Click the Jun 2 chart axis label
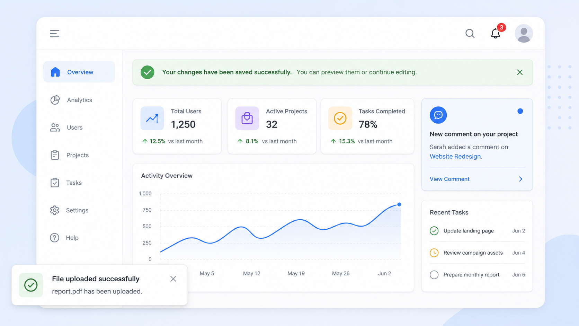579x326 pixels. (384, 273)
